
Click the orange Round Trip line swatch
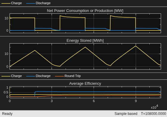(59, 76)
